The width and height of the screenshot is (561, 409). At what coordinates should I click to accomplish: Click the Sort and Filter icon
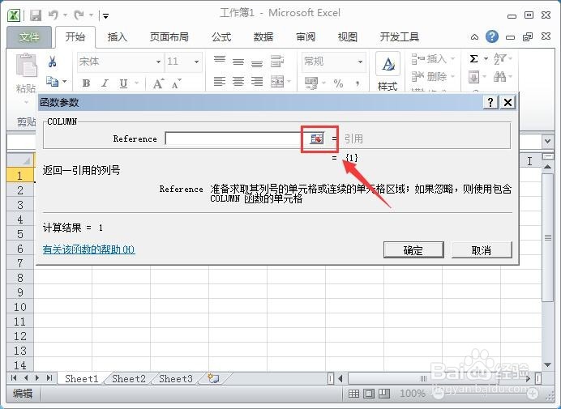(x=500, y=58)
